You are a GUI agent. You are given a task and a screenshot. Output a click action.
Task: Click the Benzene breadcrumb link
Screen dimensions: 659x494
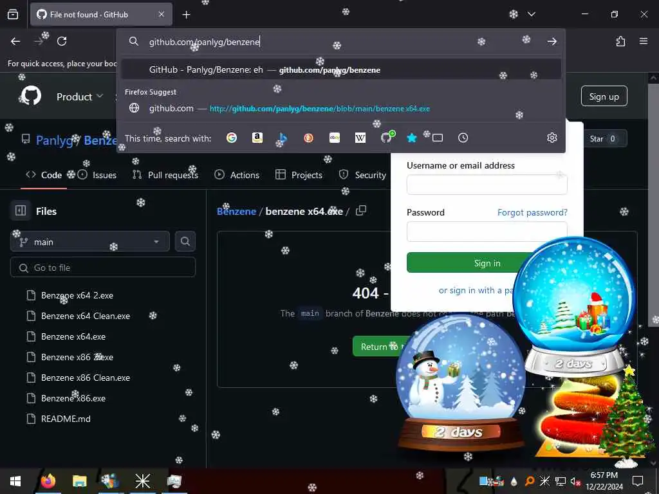point(237,211)
